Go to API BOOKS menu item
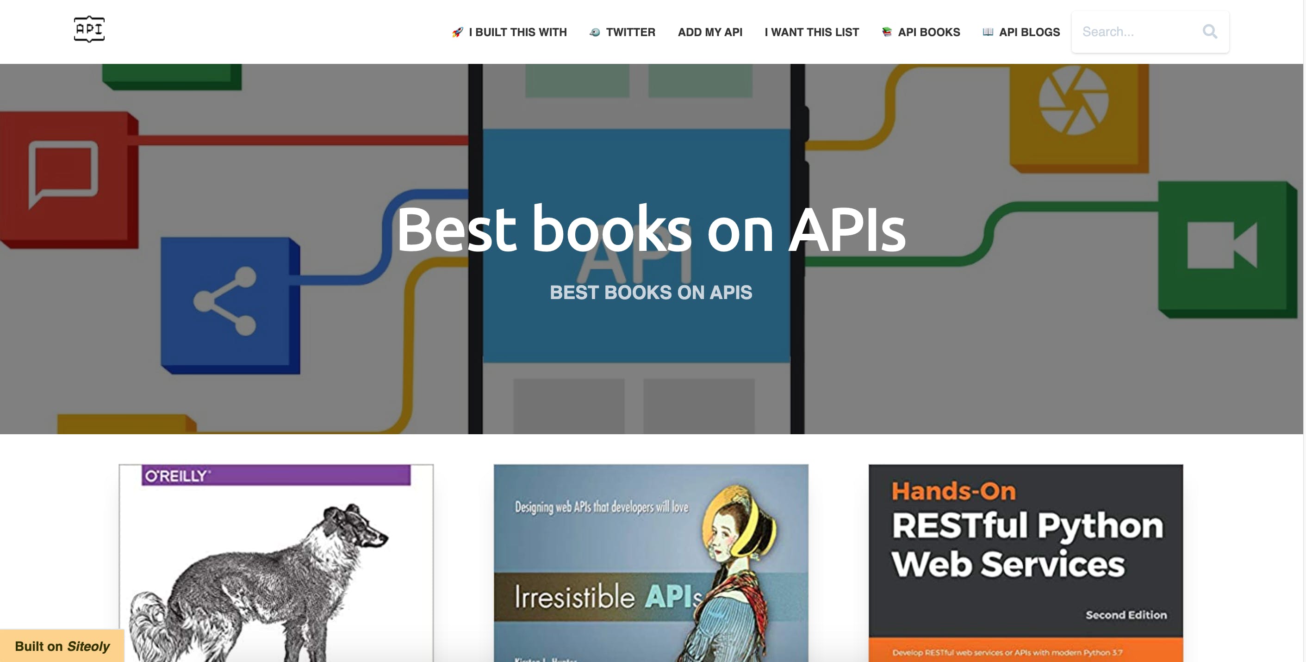 tap(928, 32)
